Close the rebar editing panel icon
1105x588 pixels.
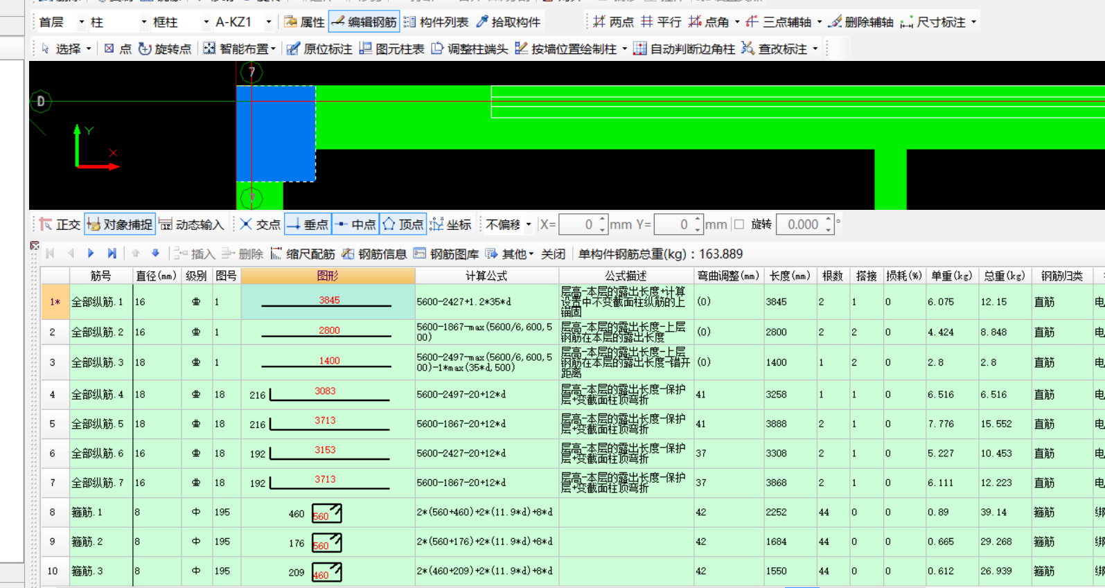[x=34, y=245]
